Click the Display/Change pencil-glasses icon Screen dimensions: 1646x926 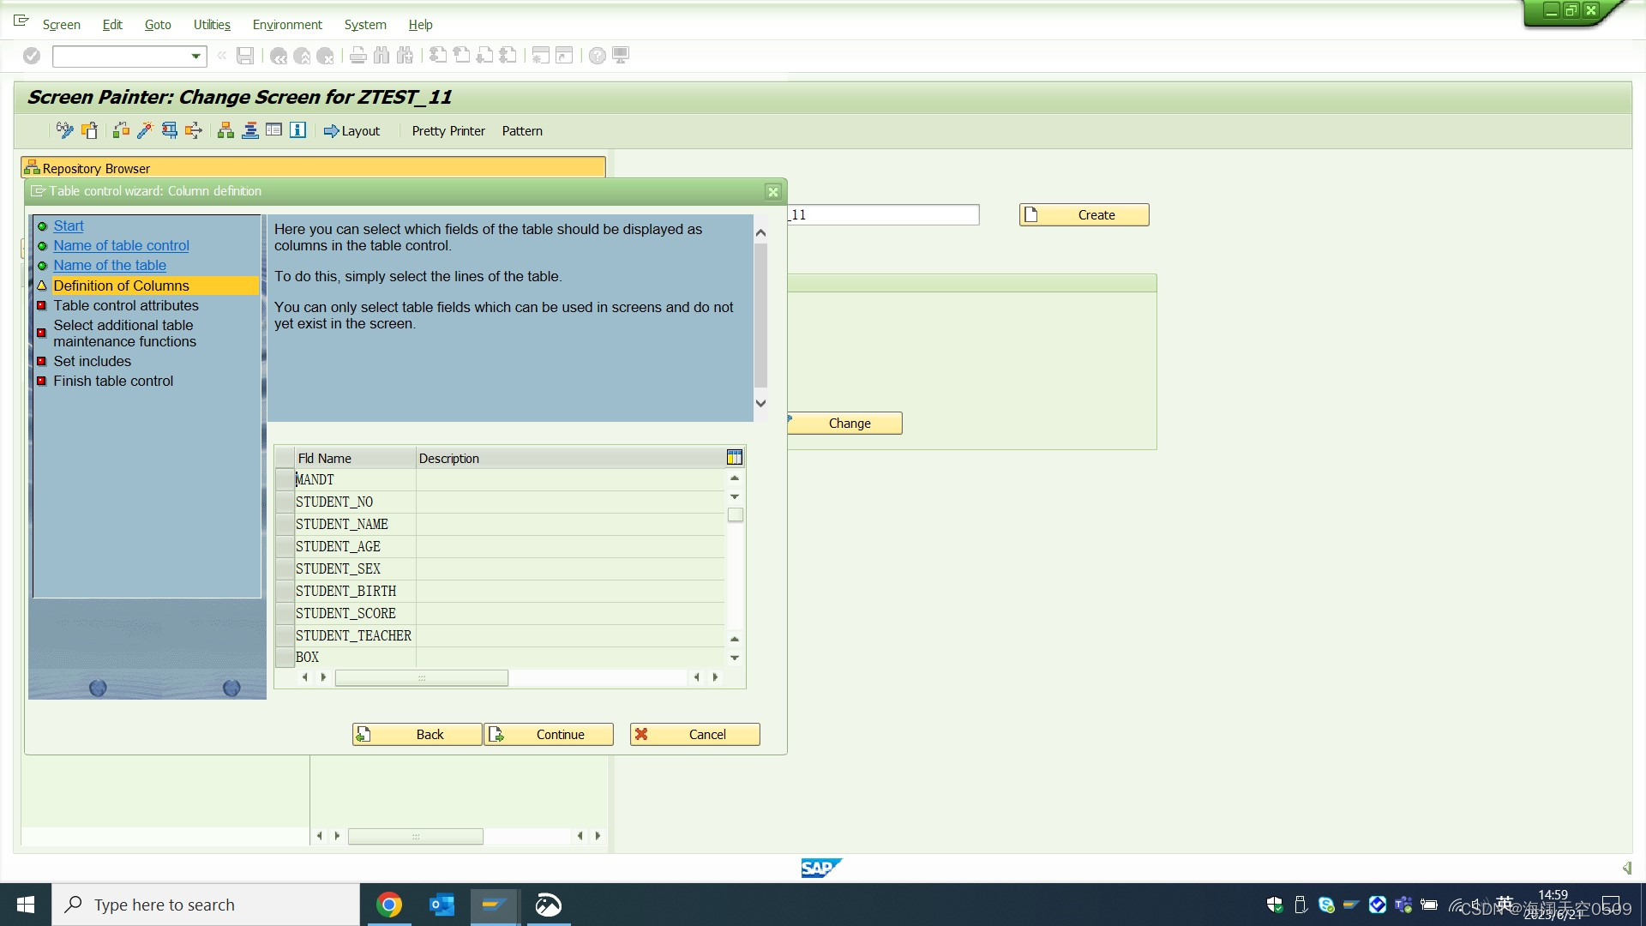64,130
